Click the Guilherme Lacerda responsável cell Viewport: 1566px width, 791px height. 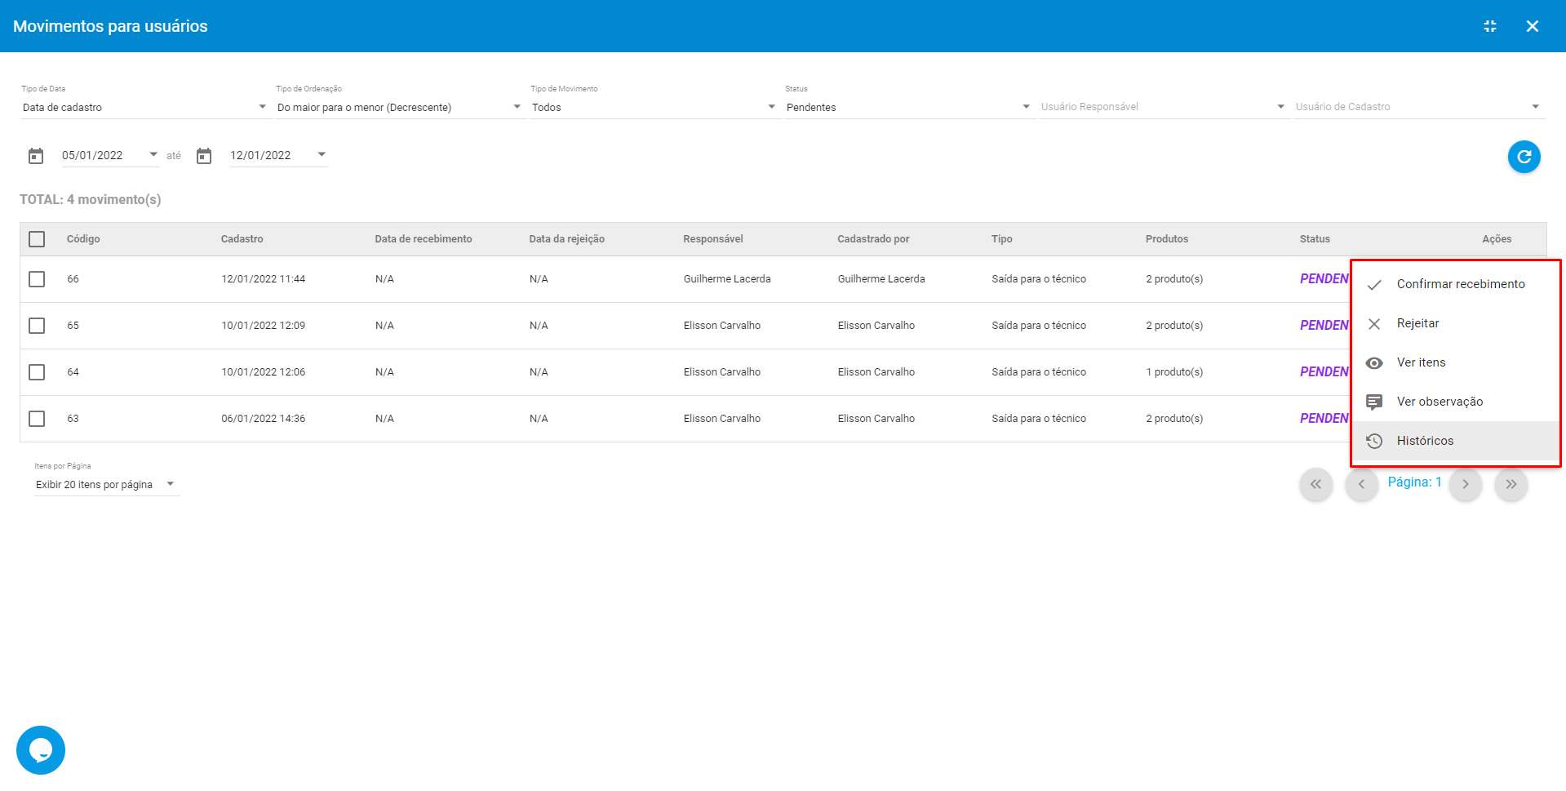coord(726,279)
